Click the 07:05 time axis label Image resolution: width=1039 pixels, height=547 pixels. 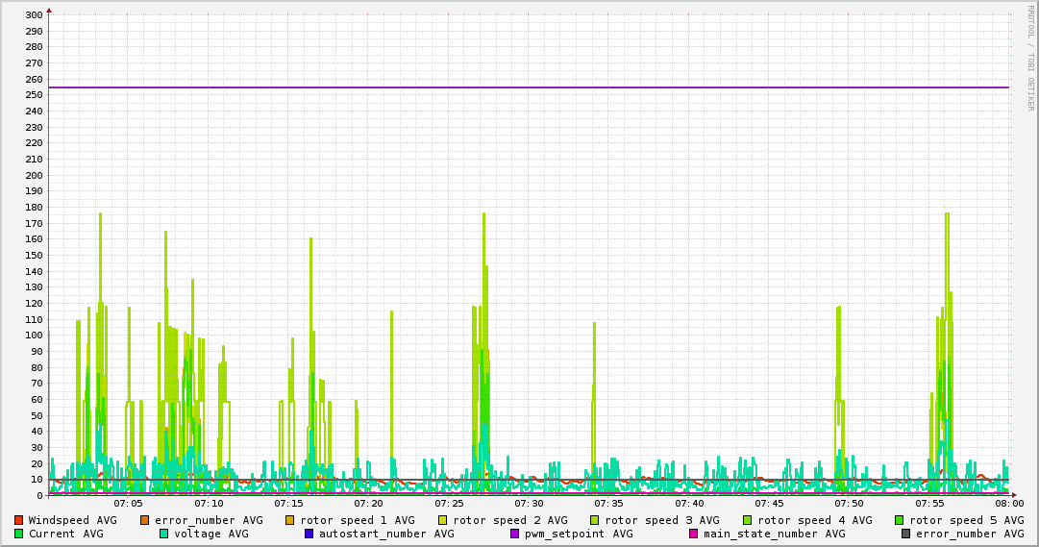(x=128, y=503)
